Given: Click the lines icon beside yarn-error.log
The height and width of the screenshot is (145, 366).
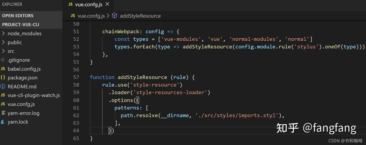Looking at the screenshot, I should (3, 113).
